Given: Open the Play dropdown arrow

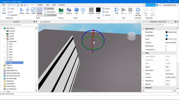Looking at the screenshot, I should coord(117,16).
